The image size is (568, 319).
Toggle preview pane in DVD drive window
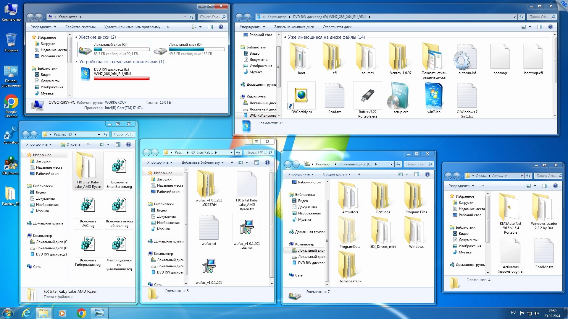pyautogui.click(x=540, y=27)
